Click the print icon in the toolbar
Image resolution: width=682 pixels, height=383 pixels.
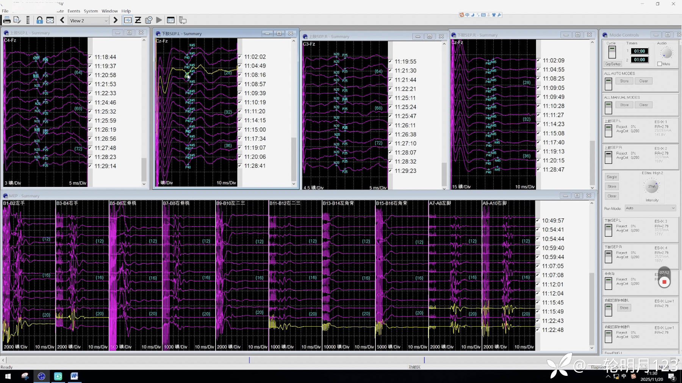coord(6,20)
